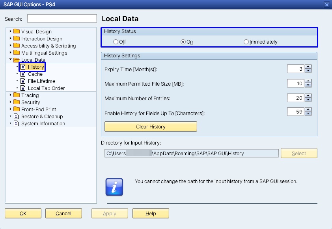Expand the Tracing tree node
Image resolution: width=332 pixels, height=229 pixels.
coord(10,95)
